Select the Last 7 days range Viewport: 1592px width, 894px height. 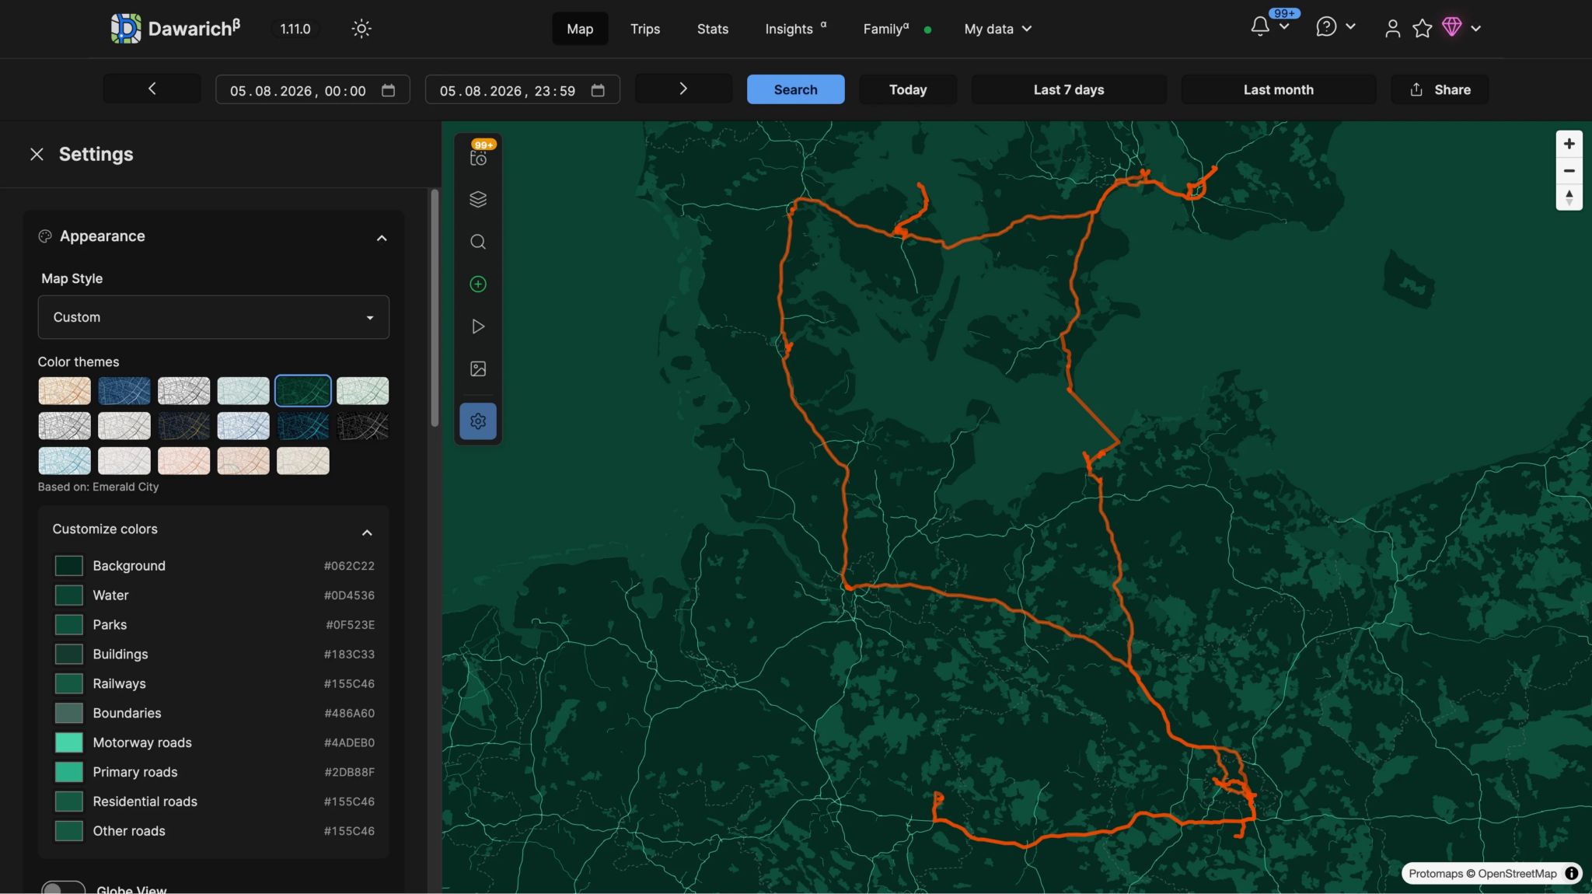click(x=1069, y=89)
